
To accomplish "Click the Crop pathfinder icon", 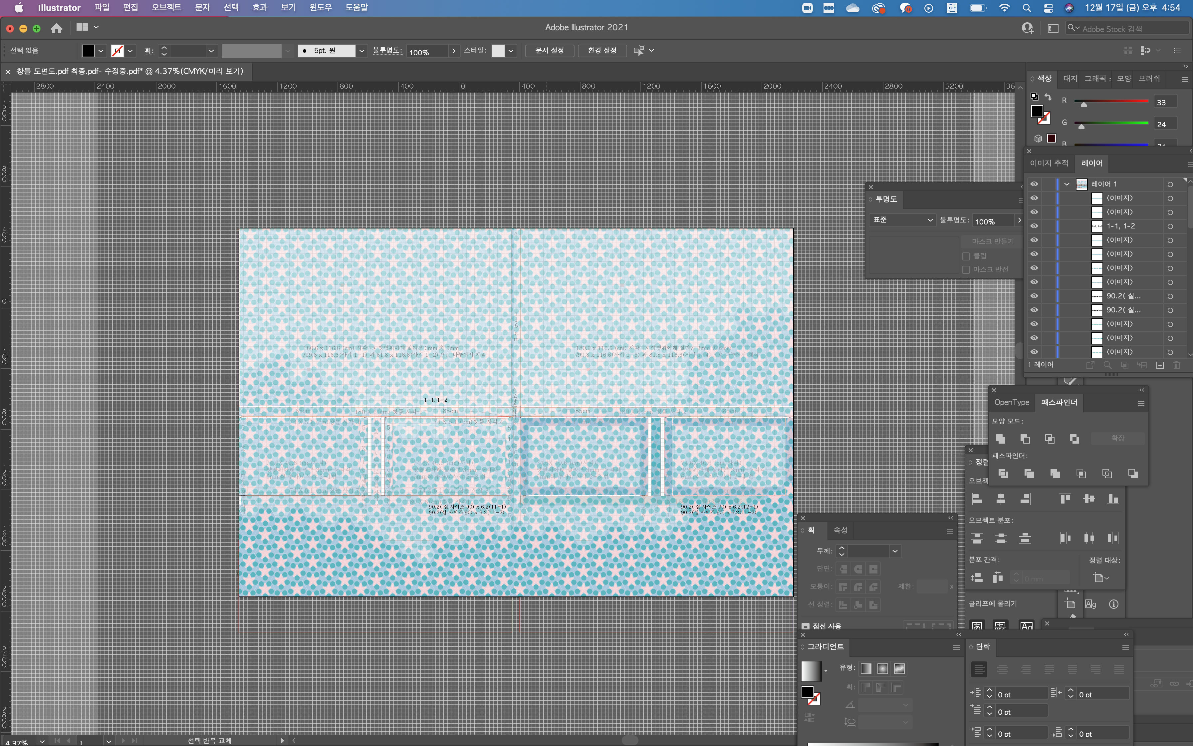I will tap(1081, 474).
